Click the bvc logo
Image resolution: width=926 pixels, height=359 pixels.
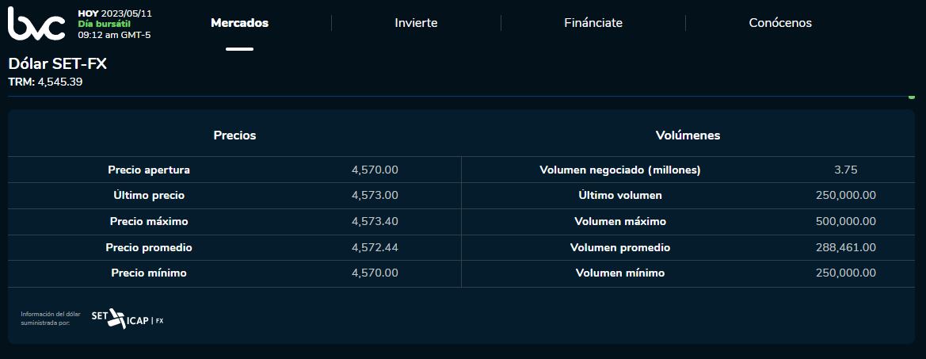pyautogui.click(x=36, y=23)
